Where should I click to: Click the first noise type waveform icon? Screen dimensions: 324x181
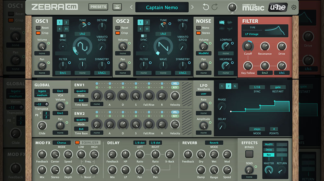click(x=222, y=23)
